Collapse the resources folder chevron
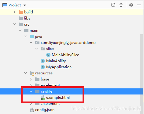Image resolution: width=144 pixels, height=114 pixels. point(26,73)
